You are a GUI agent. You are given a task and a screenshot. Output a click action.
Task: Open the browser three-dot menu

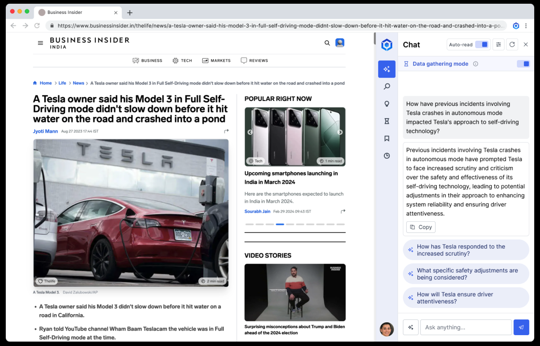click(526, 26)
